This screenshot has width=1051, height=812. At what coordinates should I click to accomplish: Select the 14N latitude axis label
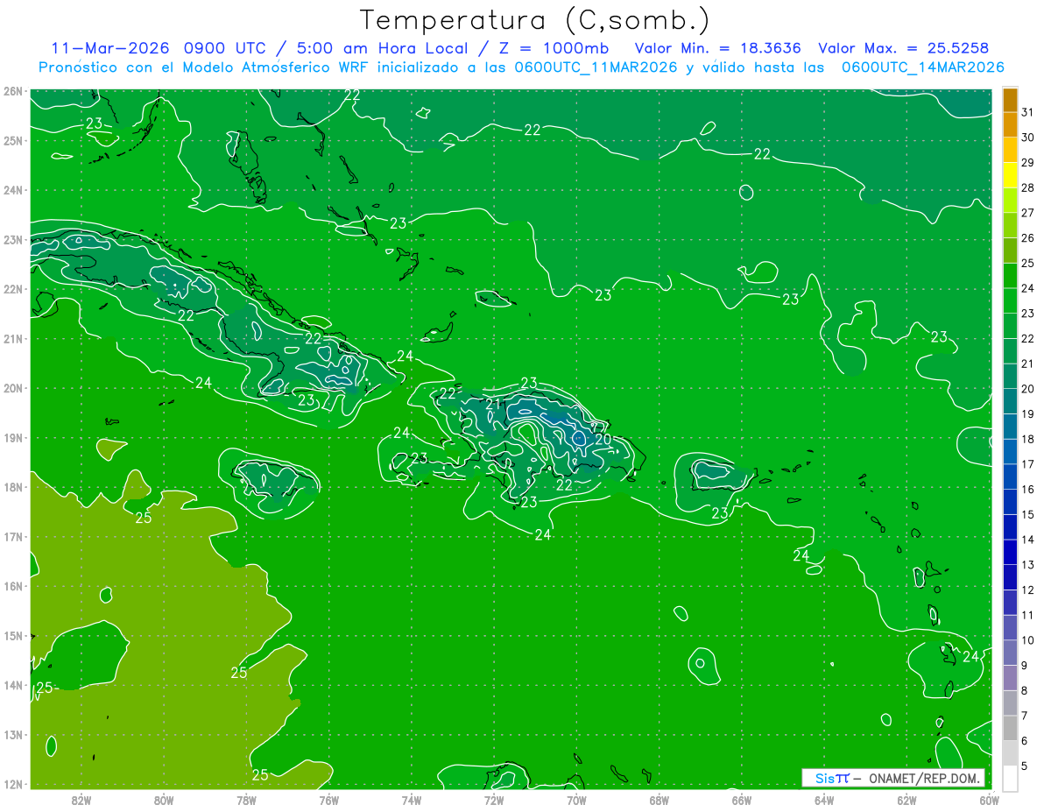coord(13,685)
